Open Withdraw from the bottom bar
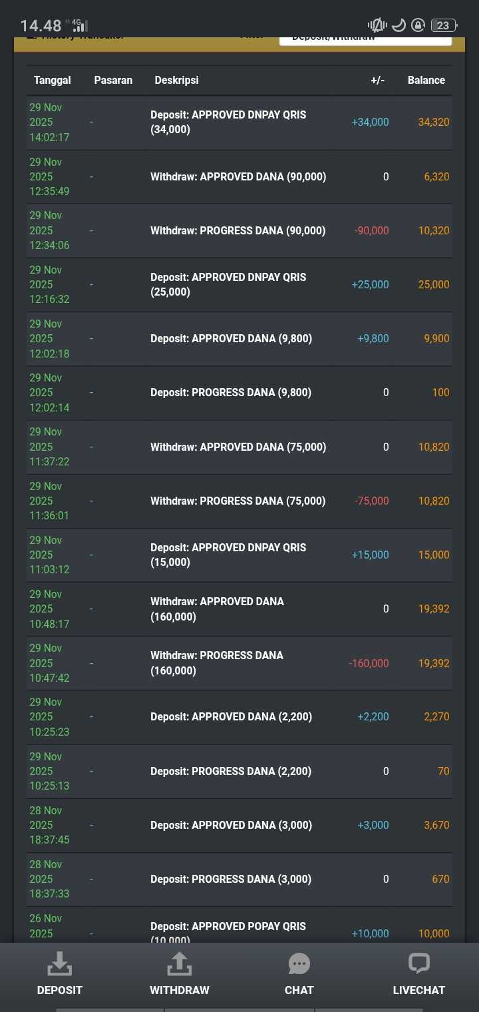 click(x=180, y=964)
